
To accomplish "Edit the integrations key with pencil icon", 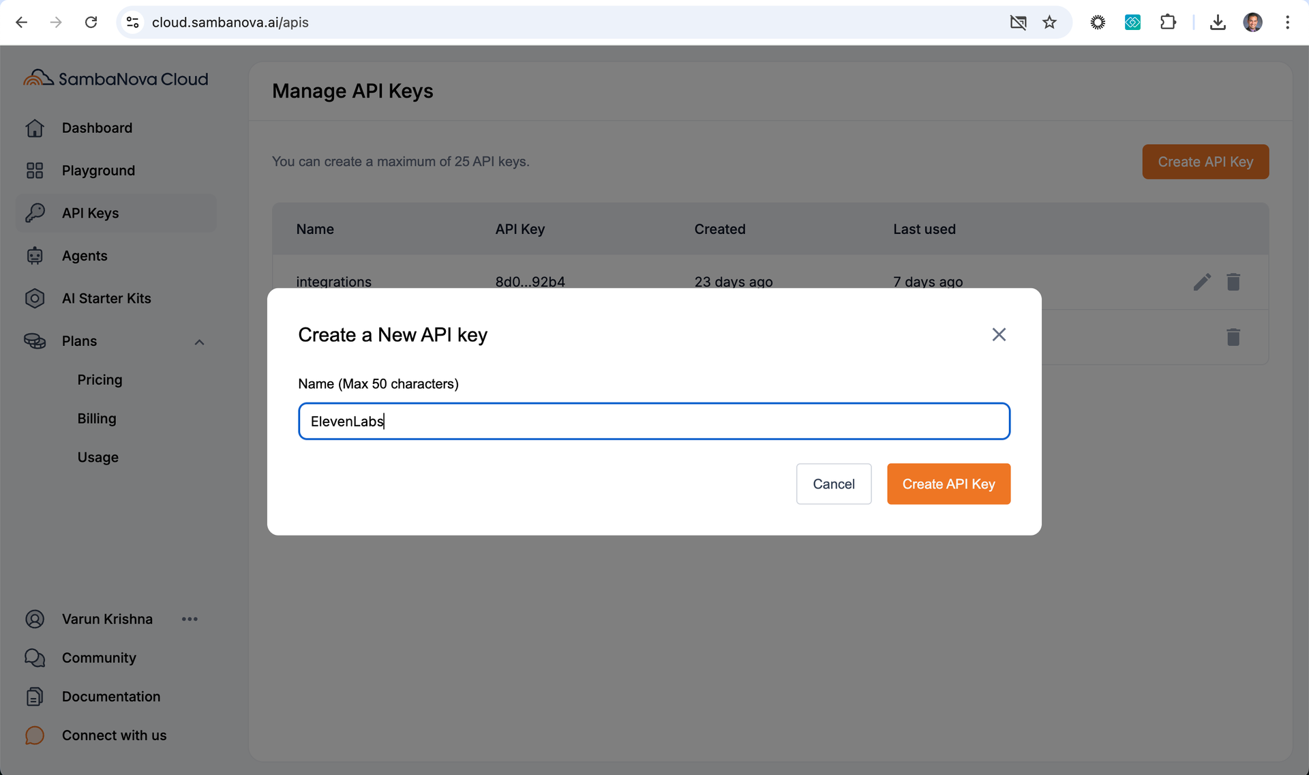I will click(x=1202, y=282).
